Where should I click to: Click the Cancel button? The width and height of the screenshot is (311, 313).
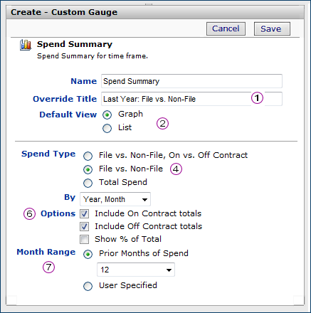click(x=226, y=28)
